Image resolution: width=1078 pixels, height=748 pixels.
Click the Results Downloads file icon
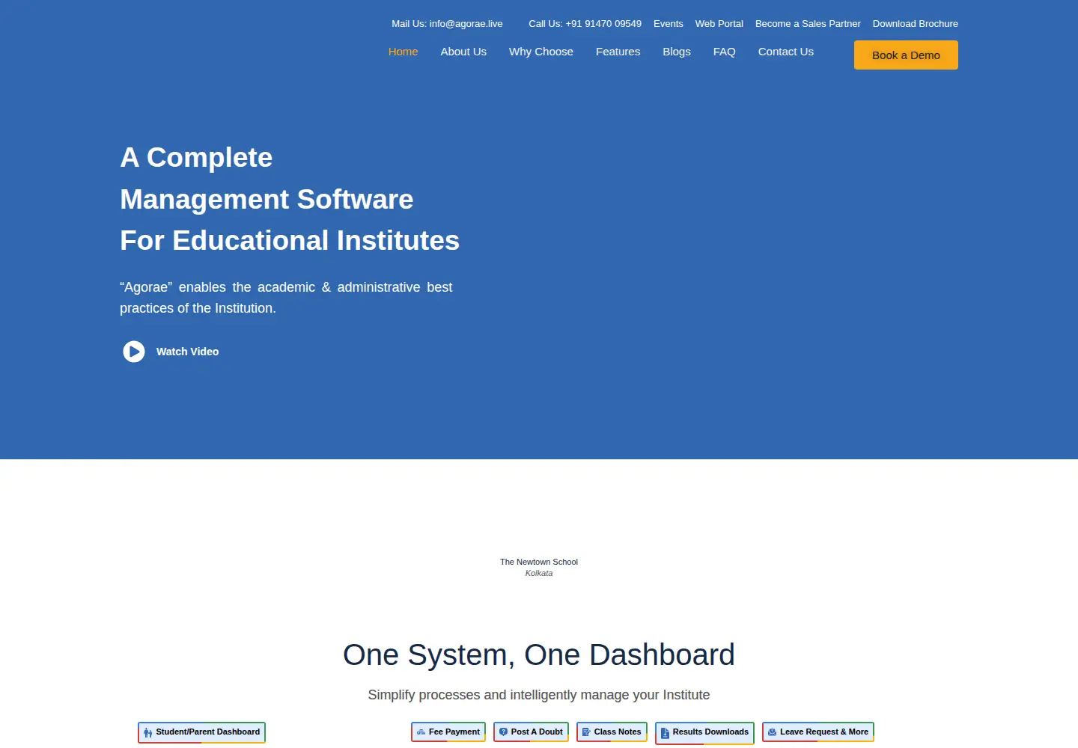(665, 734)
